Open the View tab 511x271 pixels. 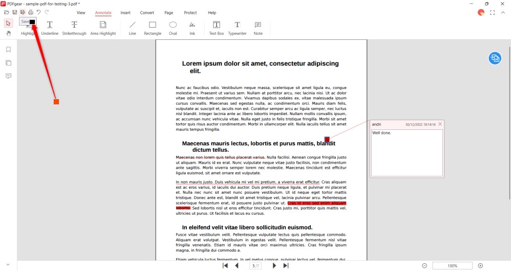81,13
